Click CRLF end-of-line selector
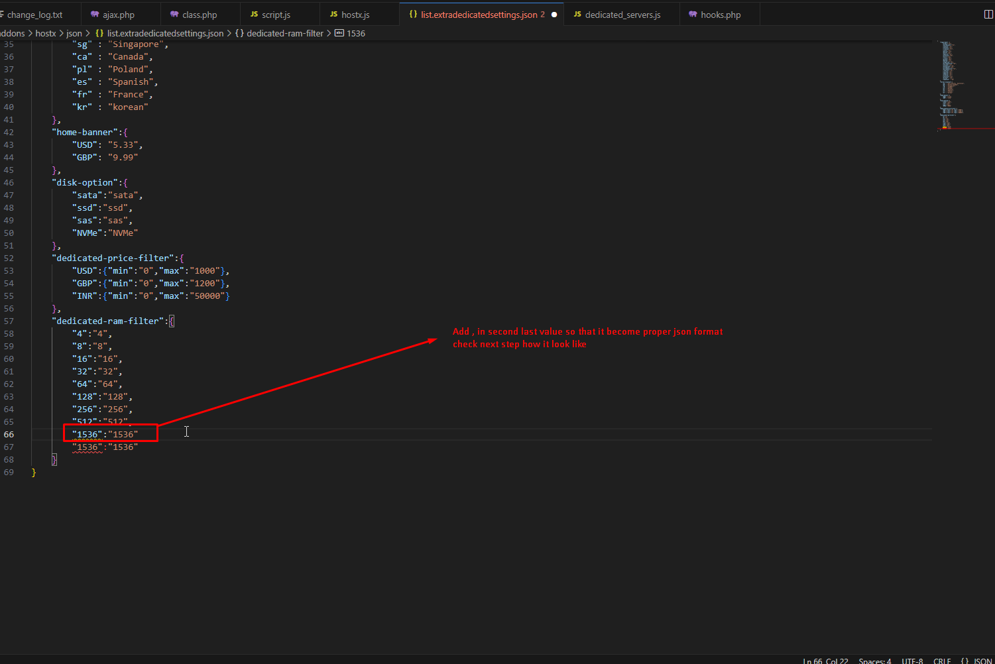The width and height of the screenshot is (995, 664). 942,661
